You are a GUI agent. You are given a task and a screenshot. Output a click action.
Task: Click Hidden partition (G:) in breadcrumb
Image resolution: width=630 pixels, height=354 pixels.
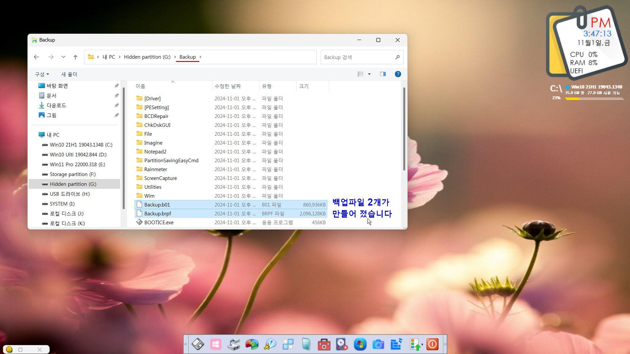point(147,57)
